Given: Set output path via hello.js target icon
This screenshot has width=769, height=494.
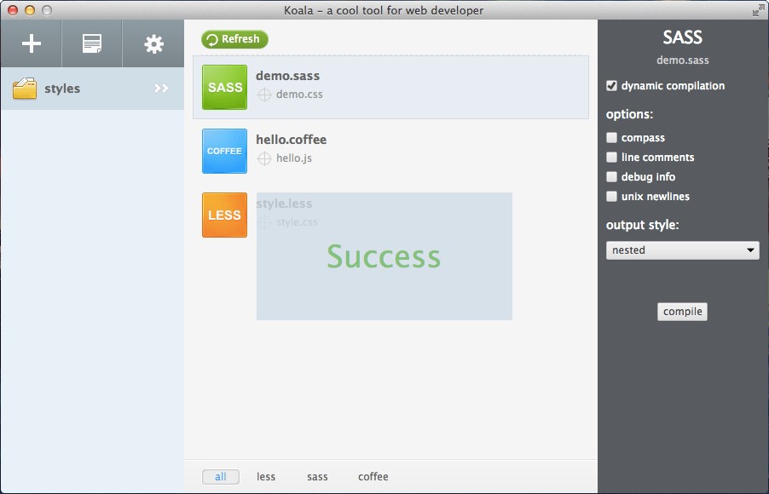Looking at the screenshot, I should point(264,158).
